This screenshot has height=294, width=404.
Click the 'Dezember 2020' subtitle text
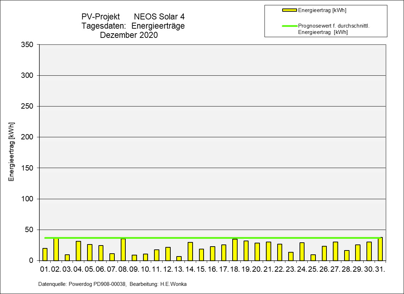pyautogui.click(x=129, y=35)
